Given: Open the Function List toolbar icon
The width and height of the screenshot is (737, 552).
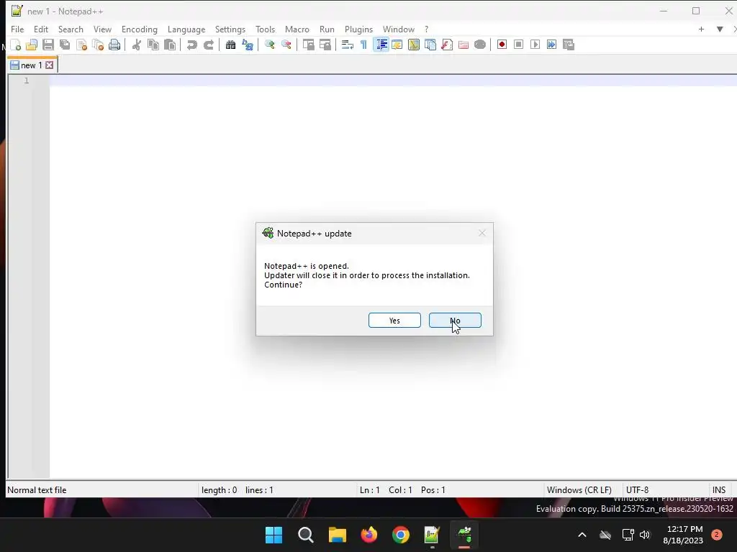Looking at the screenshot, I should coord(447,45).
